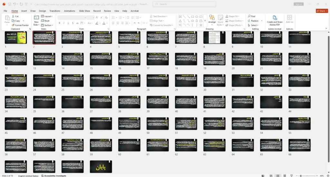Click Convert to SmartArt
Image resolution: width=330 pixels, height=177 pixels.
(x=162, y=25)
